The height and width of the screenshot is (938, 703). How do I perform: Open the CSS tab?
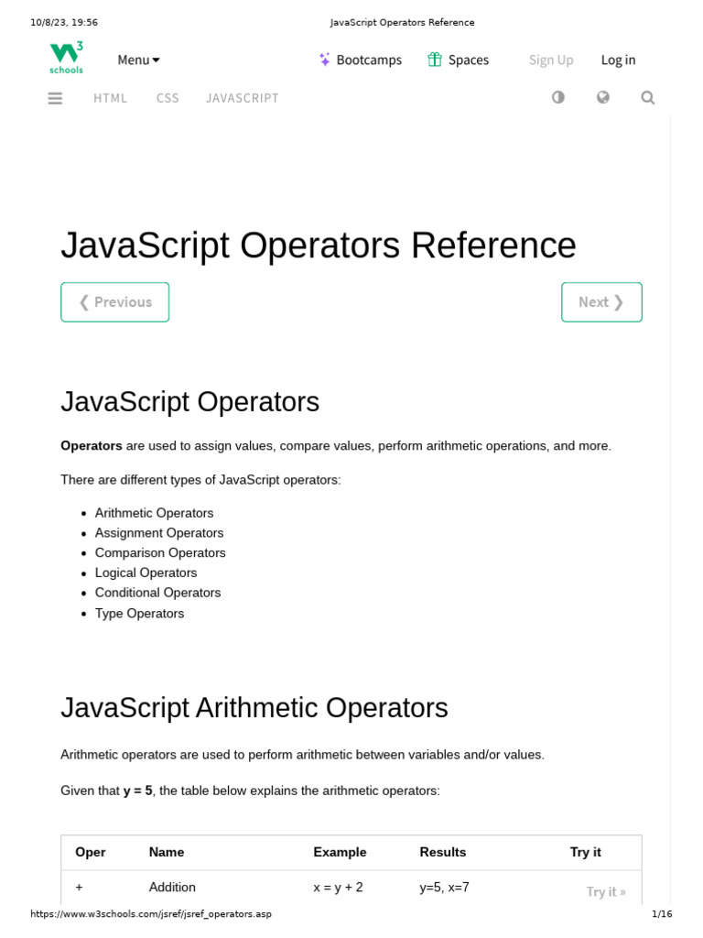168,98
